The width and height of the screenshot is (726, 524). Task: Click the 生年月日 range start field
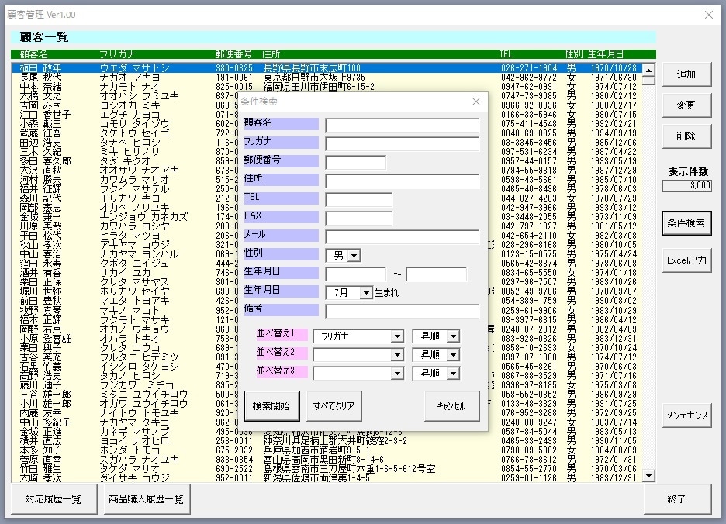[x=355, y=274]
